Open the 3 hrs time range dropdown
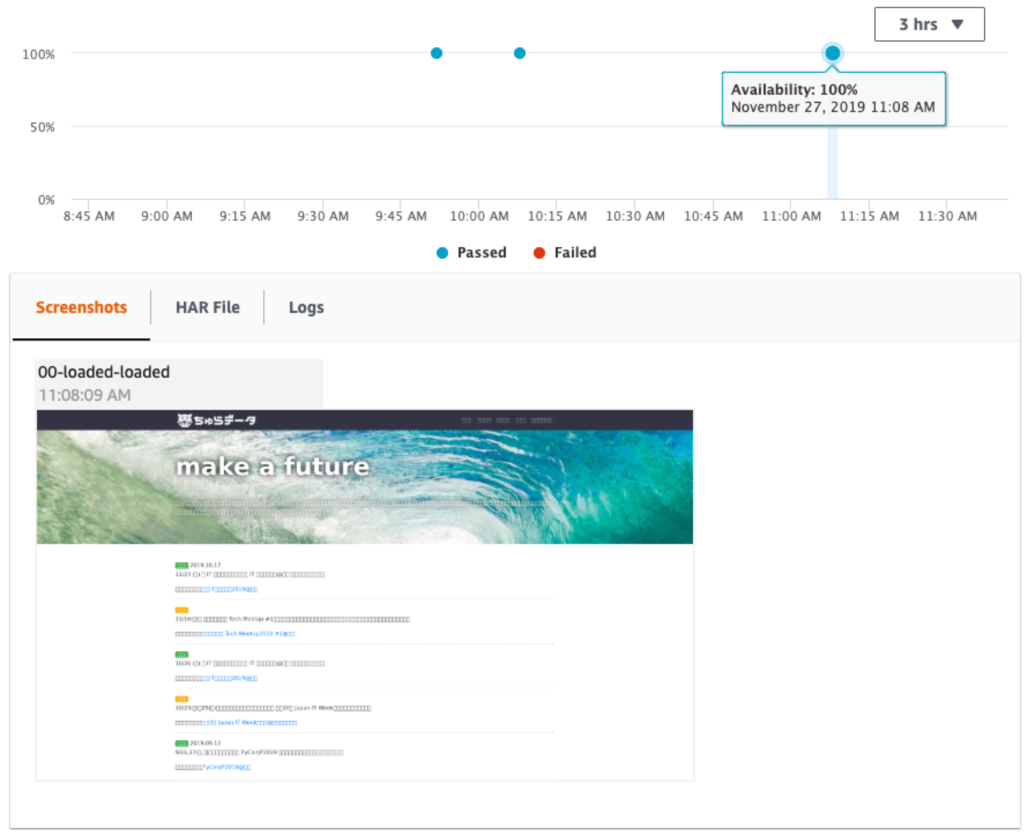Viewport: 1028px width, 835px height. (929, 24)
